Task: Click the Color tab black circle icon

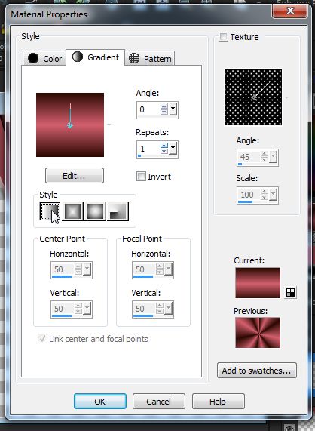Action: pyautogui.click(x=33, y=58)
